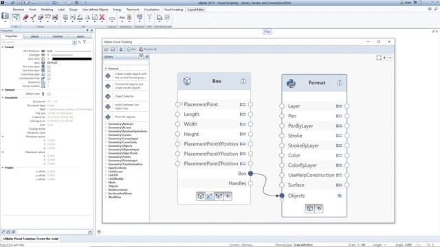The width and height of the screenshot is (440, 247).
Task: Click the Run button in Visual Scripting
Action: click(x=131, y=49)
